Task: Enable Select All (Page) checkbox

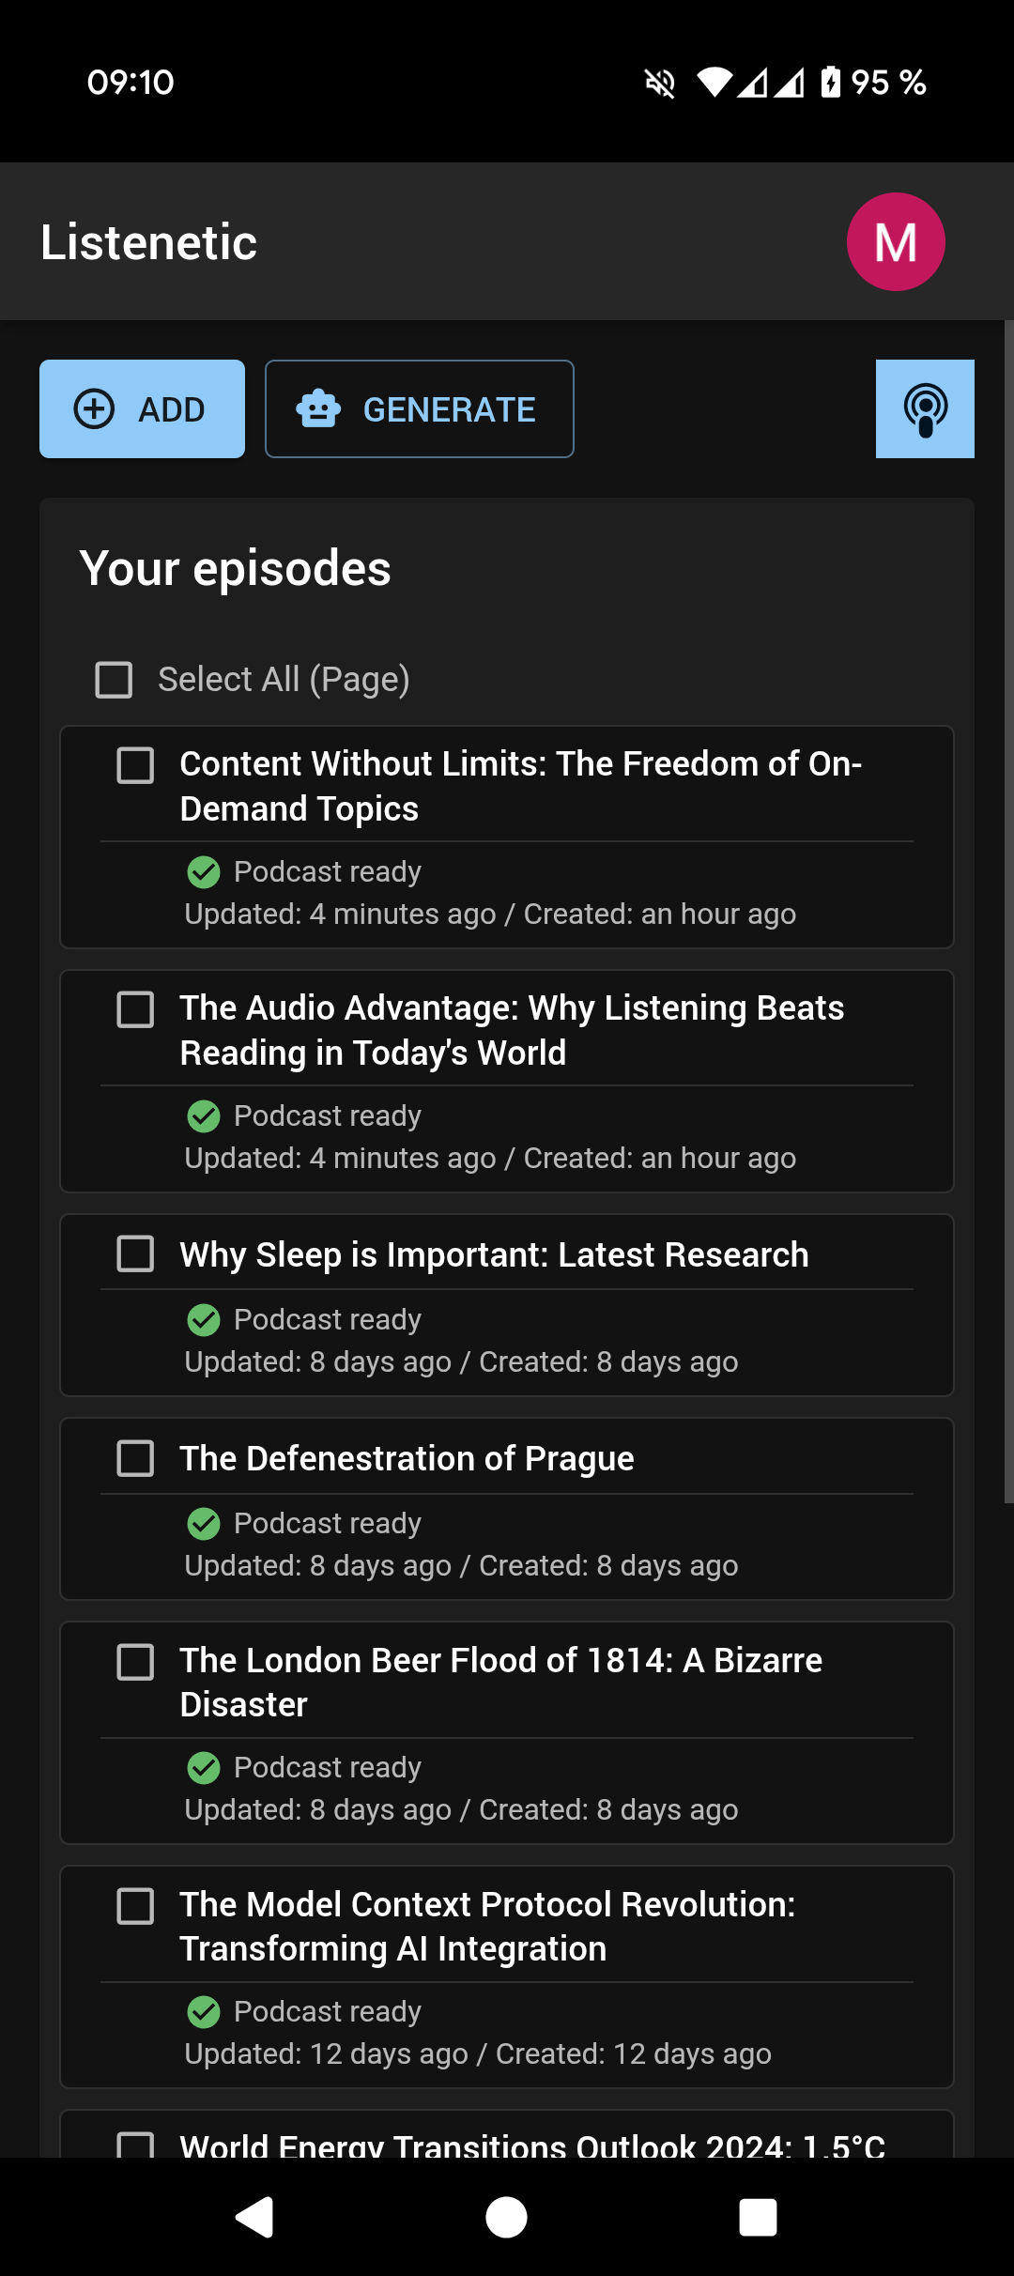Action: [x=112, y=679]
